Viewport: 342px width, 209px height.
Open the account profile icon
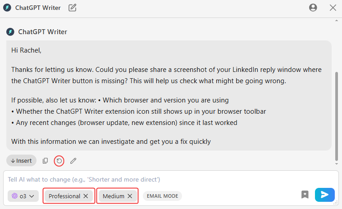click(313, 8)
